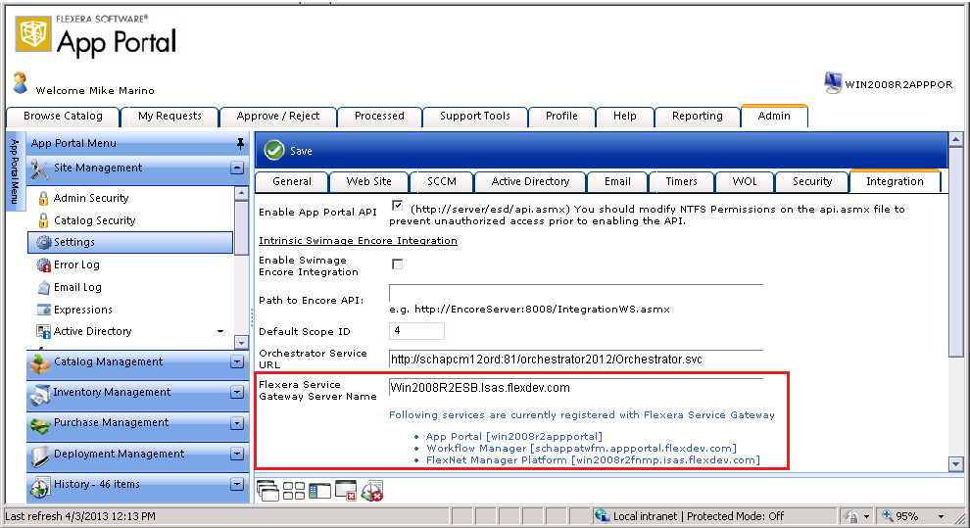Enable Swimage Encore Integration checkbox

397,264
